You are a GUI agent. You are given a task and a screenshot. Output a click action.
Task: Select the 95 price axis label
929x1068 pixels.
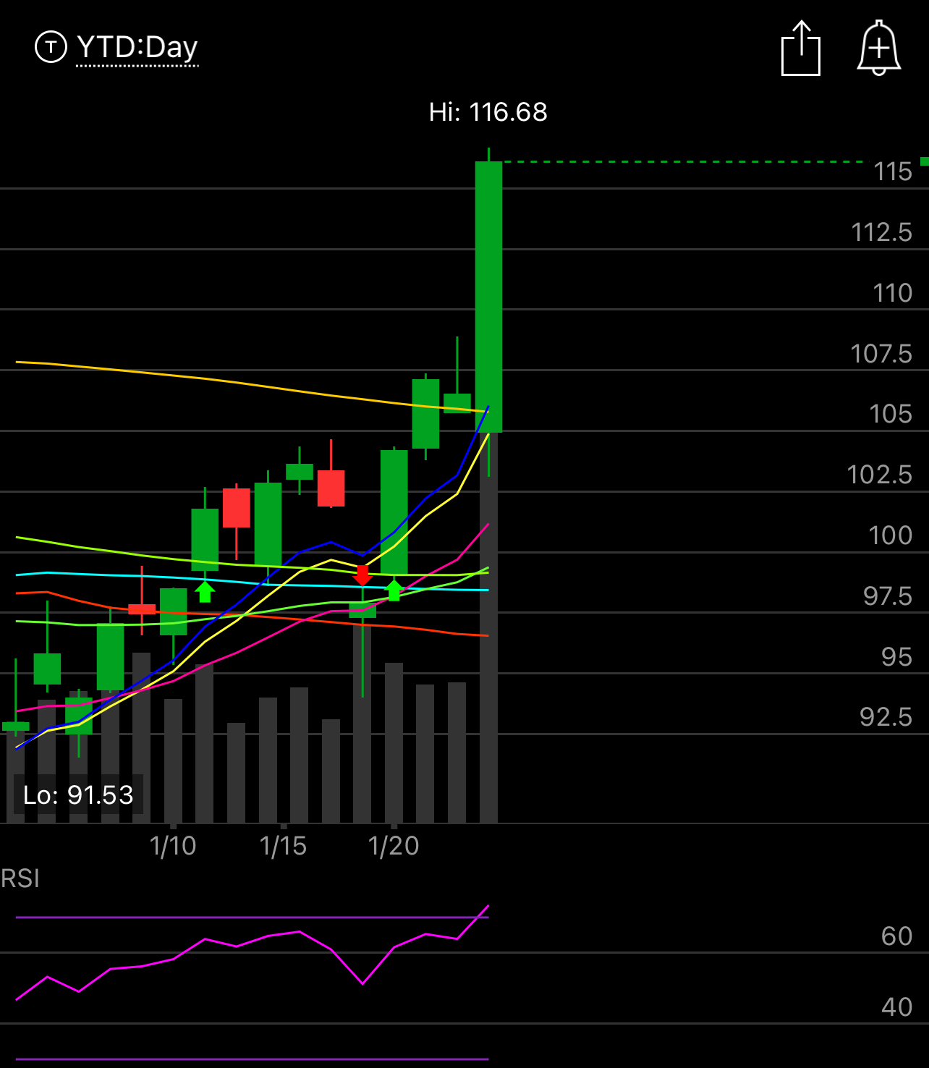coord(897,658)
